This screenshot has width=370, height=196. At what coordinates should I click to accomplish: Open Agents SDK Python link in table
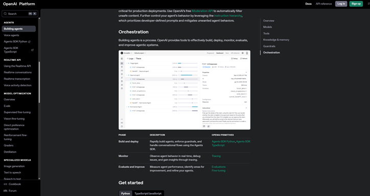pos(223,141)
